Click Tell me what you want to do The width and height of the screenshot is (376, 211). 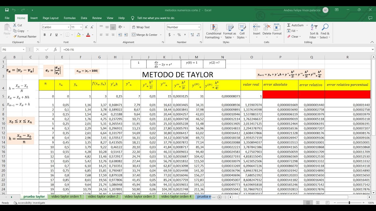tap(156, 18)
